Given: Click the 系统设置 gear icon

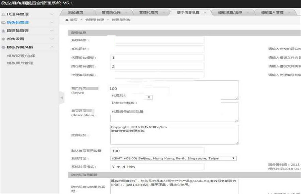Looking at the screenshot, I should [x=3, y=39].
